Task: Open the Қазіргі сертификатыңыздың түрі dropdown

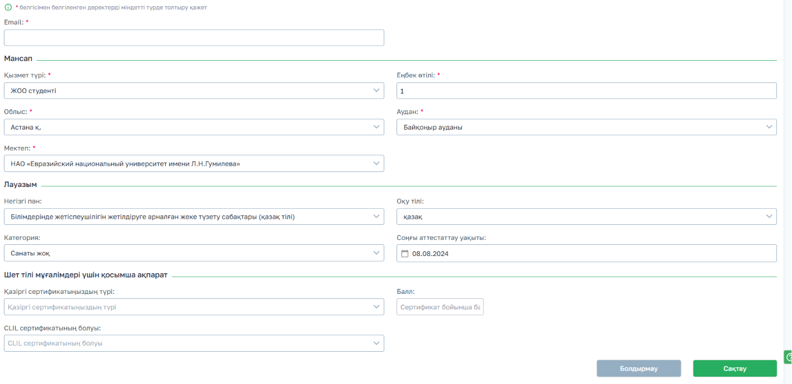Action: pos(194,307)
